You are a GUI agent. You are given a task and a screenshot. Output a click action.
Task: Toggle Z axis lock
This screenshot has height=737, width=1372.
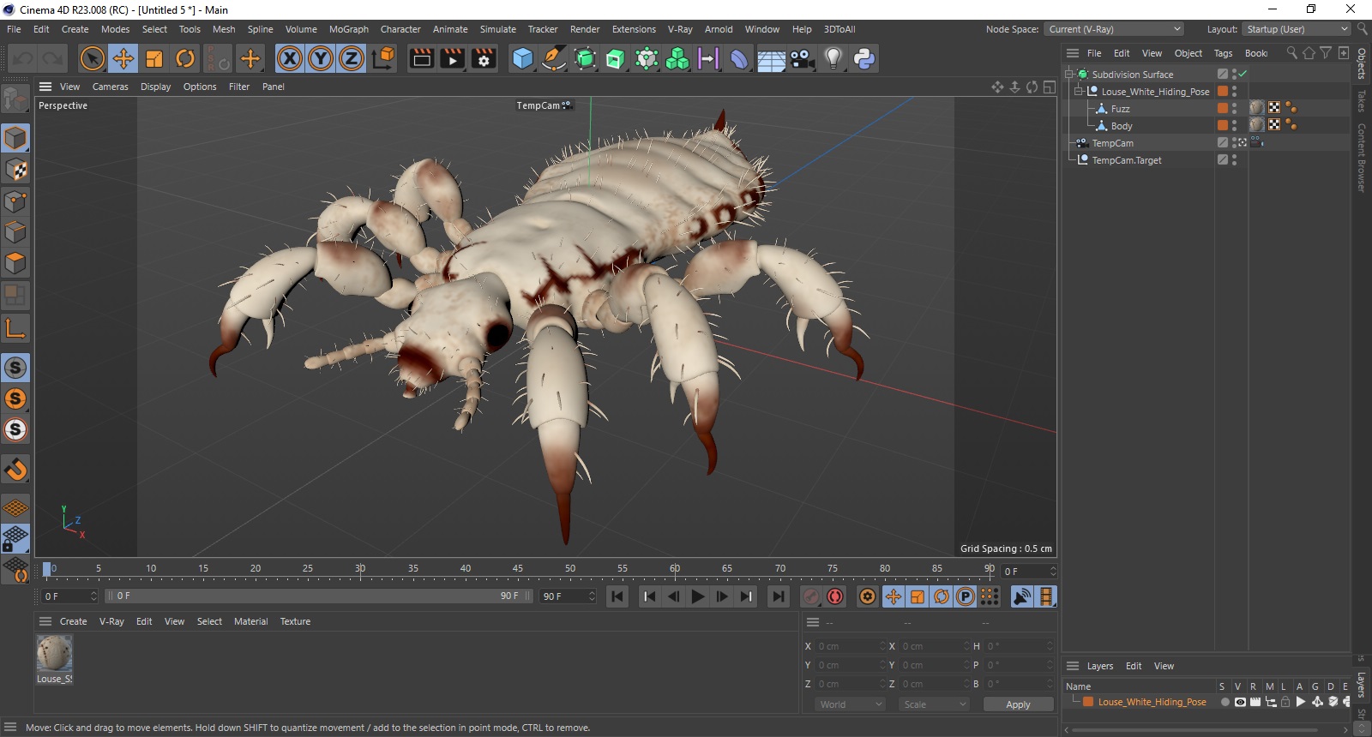pyautogui.click(x=352, y=58)
